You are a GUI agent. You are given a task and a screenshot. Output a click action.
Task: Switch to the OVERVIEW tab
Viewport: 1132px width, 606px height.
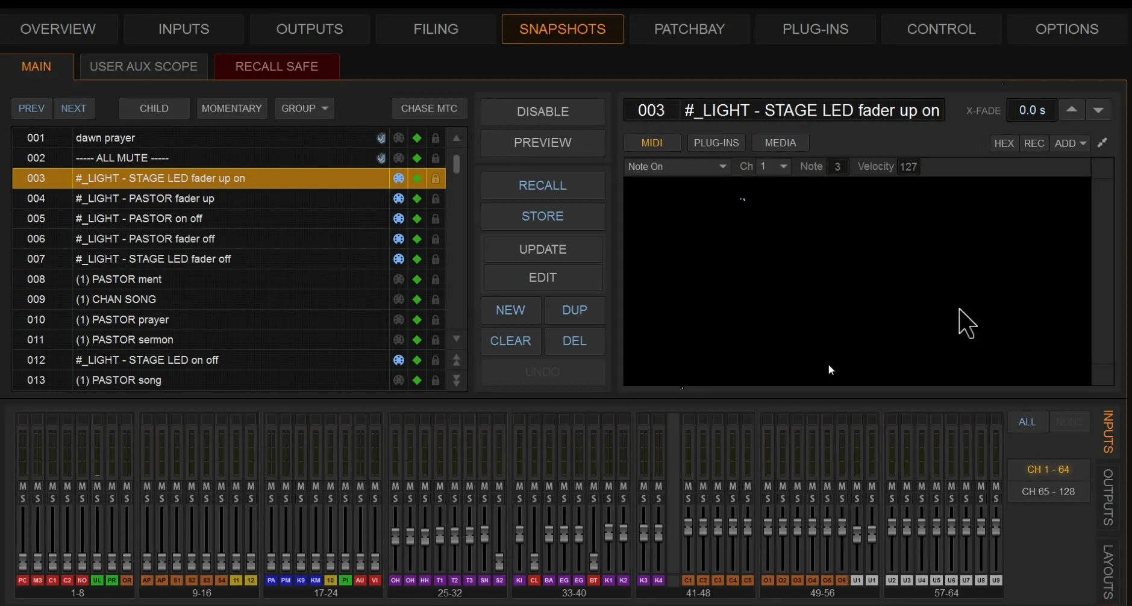coord(58,29)
